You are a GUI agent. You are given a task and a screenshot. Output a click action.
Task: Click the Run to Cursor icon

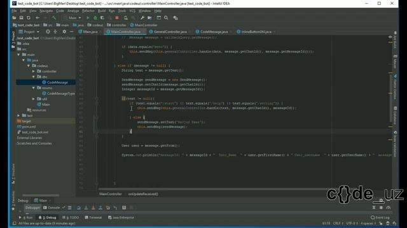pos(115,208)
